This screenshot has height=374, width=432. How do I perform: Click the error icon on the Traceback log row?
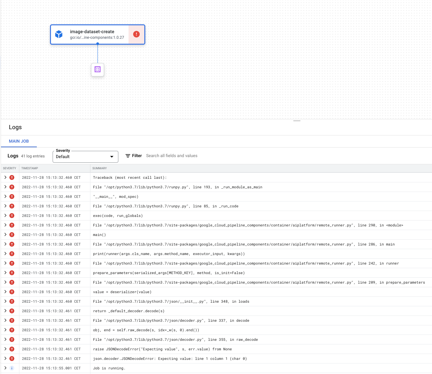click(12, 177)
